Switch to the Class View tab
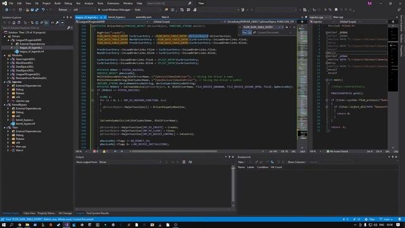This screenshot has width=405, height=228. pos(29,213)
